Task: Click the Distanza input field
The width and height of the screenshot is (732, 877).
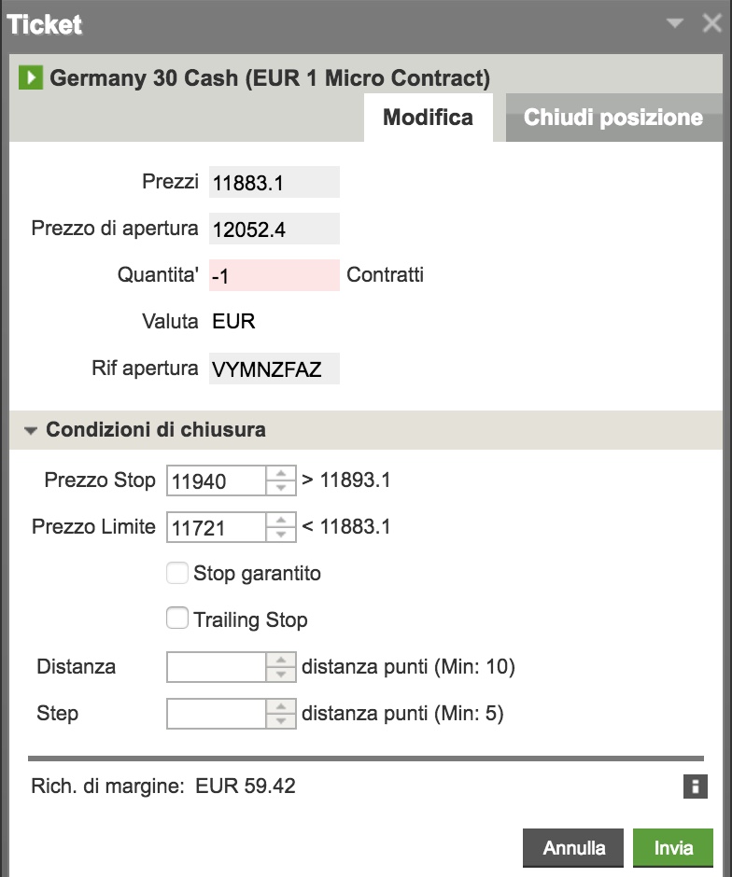Action: (217, 667)
